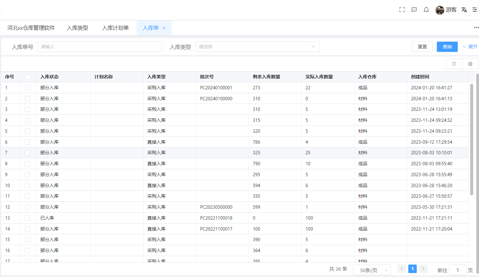The image size is (479, 277).
Task: Click timestamp 2023-09-12 17:29:54
Action: [432, 142]
